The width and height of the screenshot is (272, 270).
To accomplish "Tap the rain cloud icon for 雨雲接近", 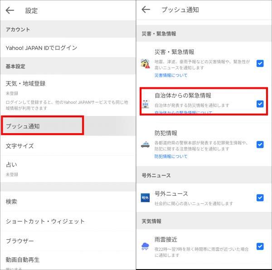I will point(145,246).
